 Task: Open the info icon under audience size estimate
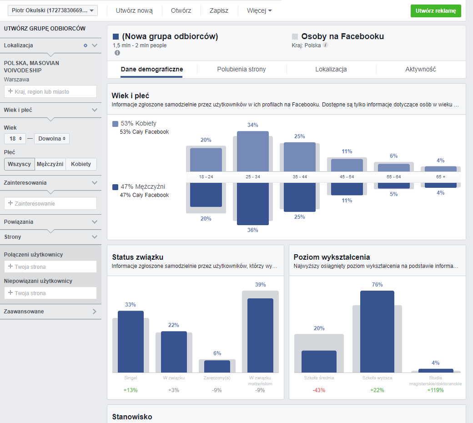tap(117, 53)
